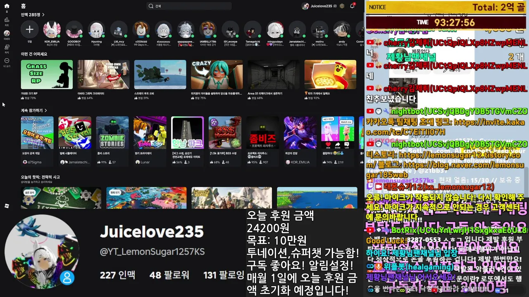Open siuuuuuuu's friend avatar
Screen dimensions: 529x297
pyautogui.click(x=163, y=30)
